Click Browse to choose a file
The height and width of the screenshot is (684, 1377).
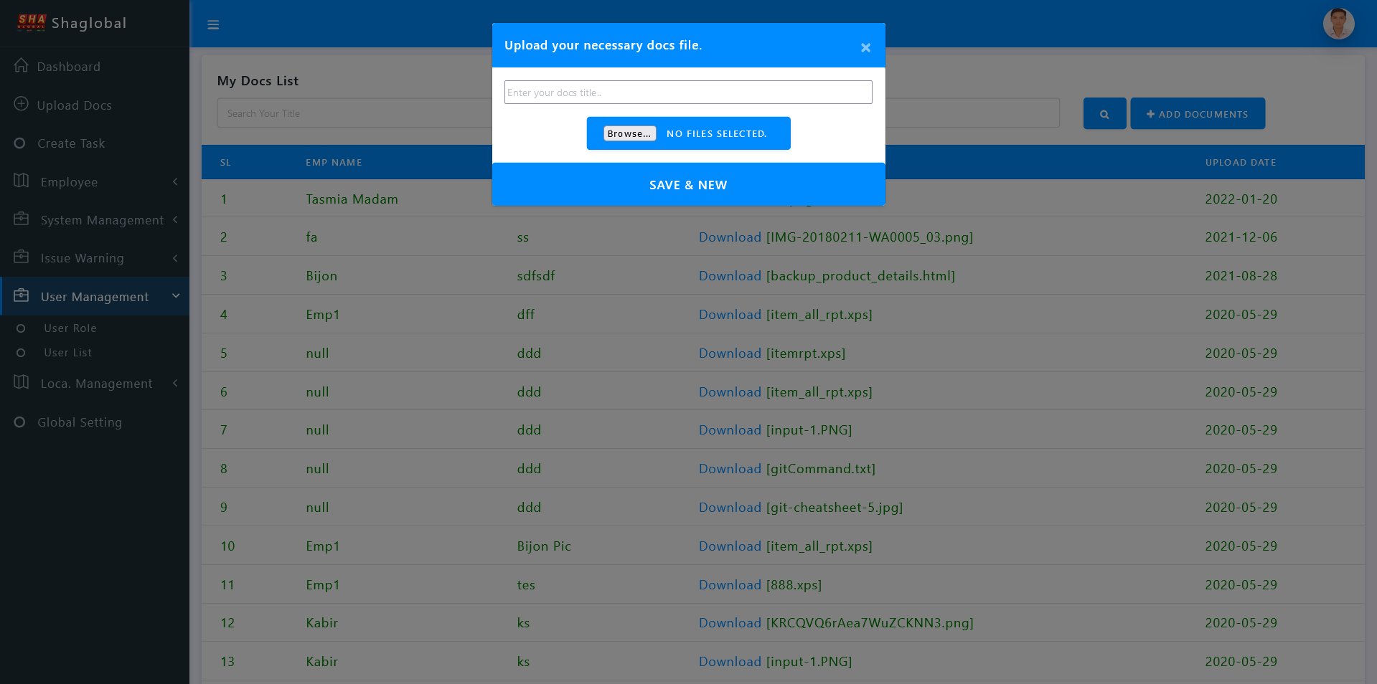(x=629, y=134)
